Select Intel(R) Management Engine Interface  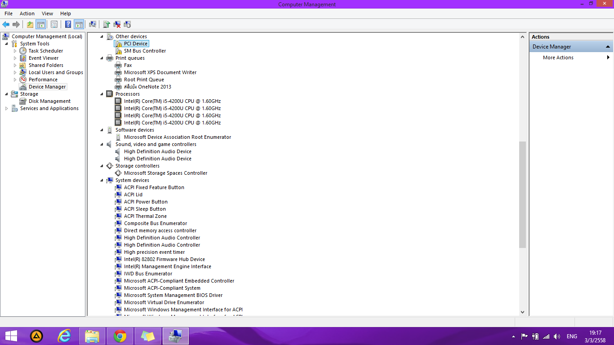[x=168, y=266]
